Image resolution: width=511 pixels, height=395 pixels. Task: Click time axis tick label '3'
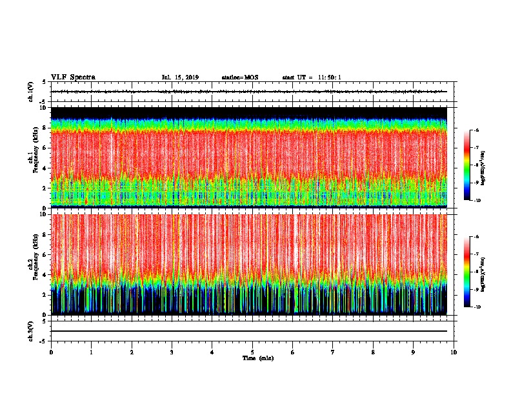[x=172, y=352]
